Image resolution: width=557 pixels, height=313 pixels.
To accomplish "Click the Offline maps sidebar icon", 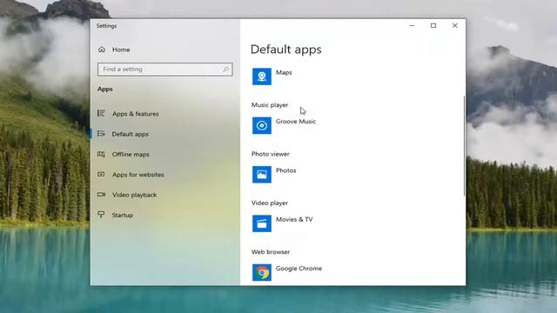I will 101,154.
